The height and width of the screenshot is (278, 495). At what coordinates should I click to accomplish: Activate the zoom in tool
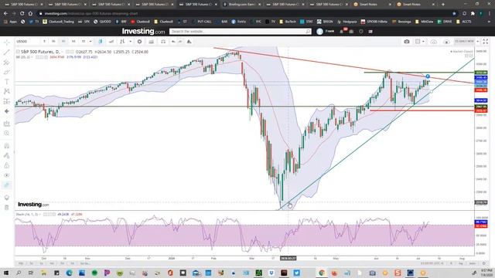click(7, 134)
